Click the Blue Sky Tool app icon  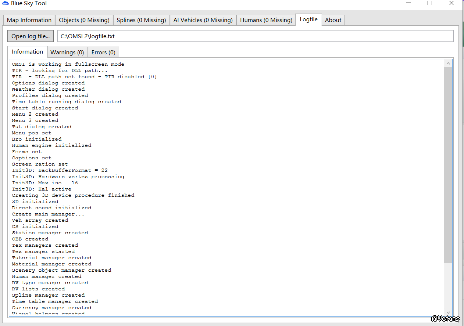[x=5, y=4]
